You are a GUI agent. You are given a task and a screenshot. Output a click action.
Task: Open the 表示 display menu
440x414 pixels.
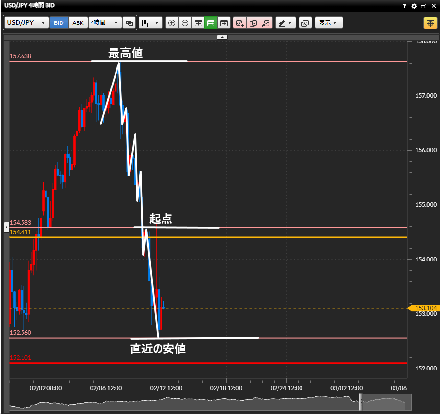(328, 23)
